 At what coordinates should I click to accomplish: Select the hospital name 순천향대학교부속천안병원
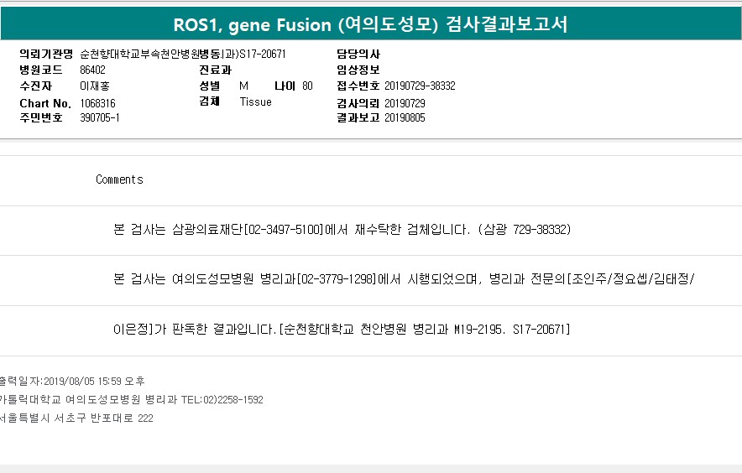(142, 54)
